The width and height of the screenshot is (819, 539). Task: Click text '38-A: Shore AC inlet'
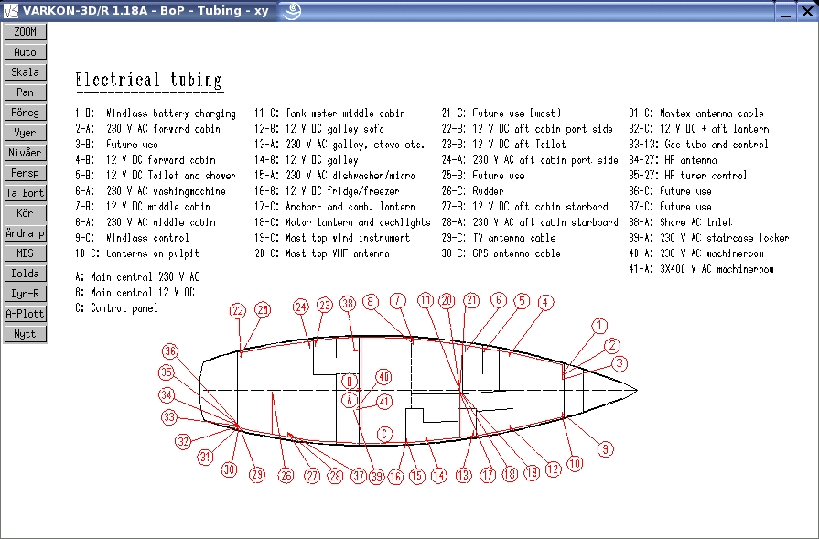(681, 222)
